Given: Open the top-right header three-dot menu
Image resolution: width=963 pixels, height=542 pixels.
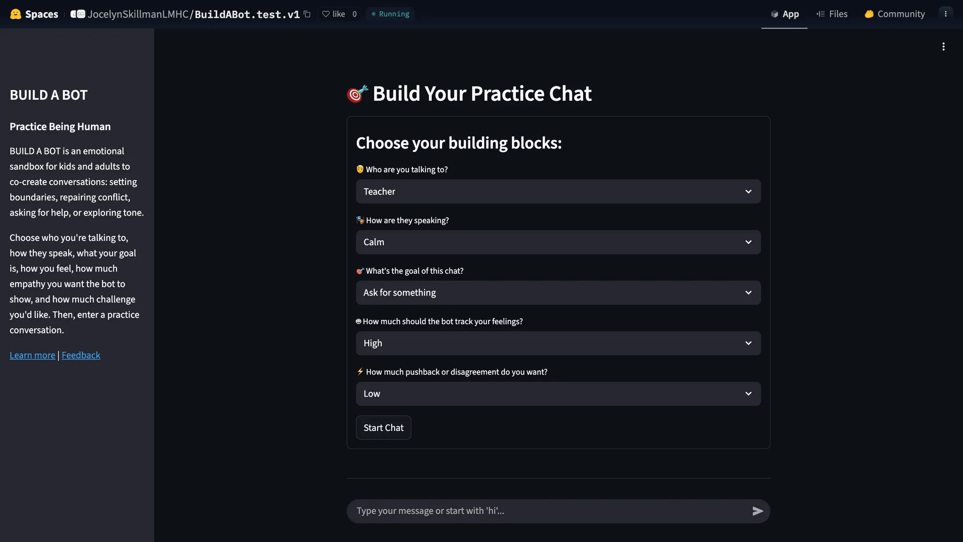Looking at the screenshot, I should tap(946, 14).
